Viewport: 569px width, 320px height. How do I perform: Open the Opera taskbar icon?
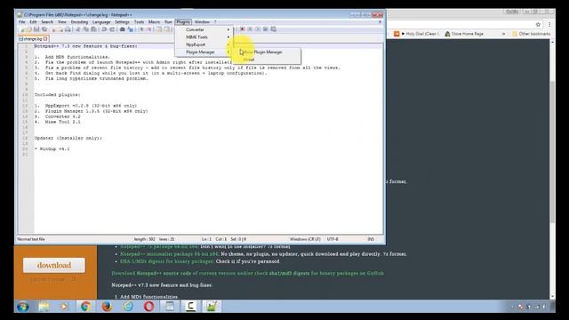click(148, 307)
